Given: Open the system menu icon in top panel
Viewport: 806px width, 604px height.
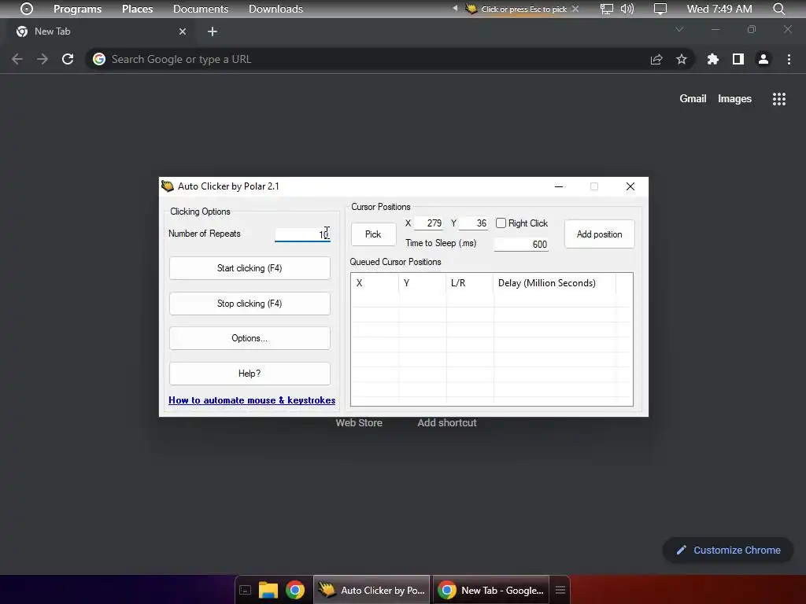Looking at the screenshot, I should coord(27,9).
